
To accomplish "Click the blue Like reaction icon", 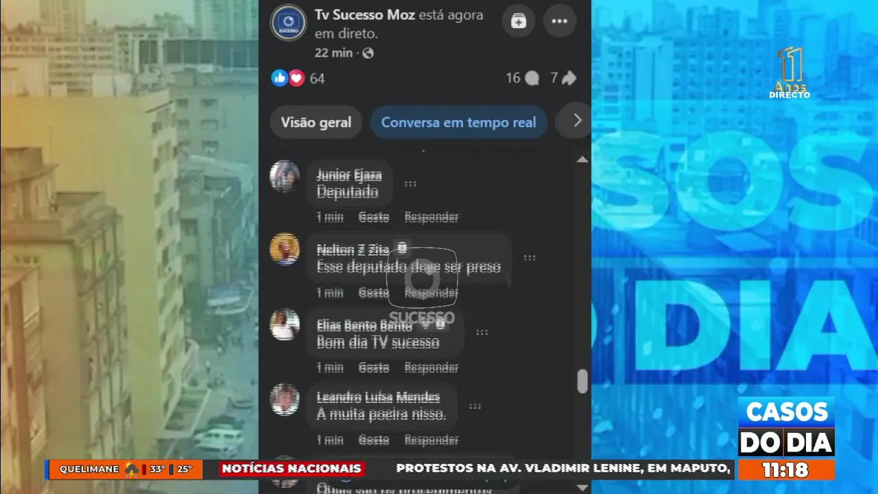I will tap(279, 78).
